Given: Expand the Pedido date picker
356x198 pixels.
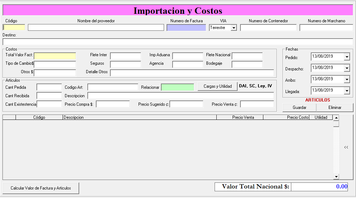Looking at the screenshot, I should pyautogui.click(x=346, y=57).
